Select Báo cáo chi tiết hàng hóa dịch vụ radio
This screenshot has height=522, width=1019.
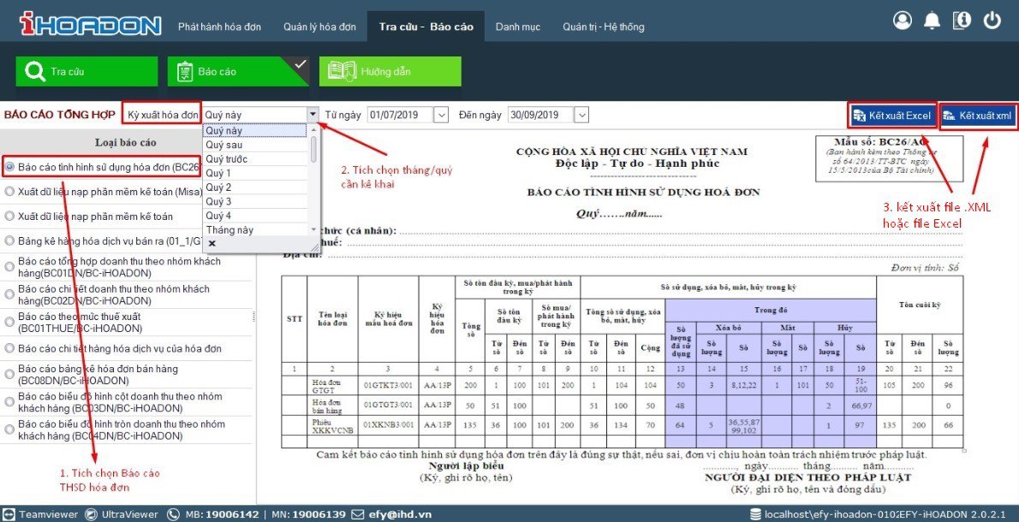(x=9, y=349)
